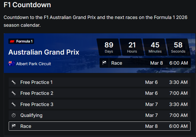Click the Formula 1 logo badge
Screen dimensions: 196x137
point(21,41)
